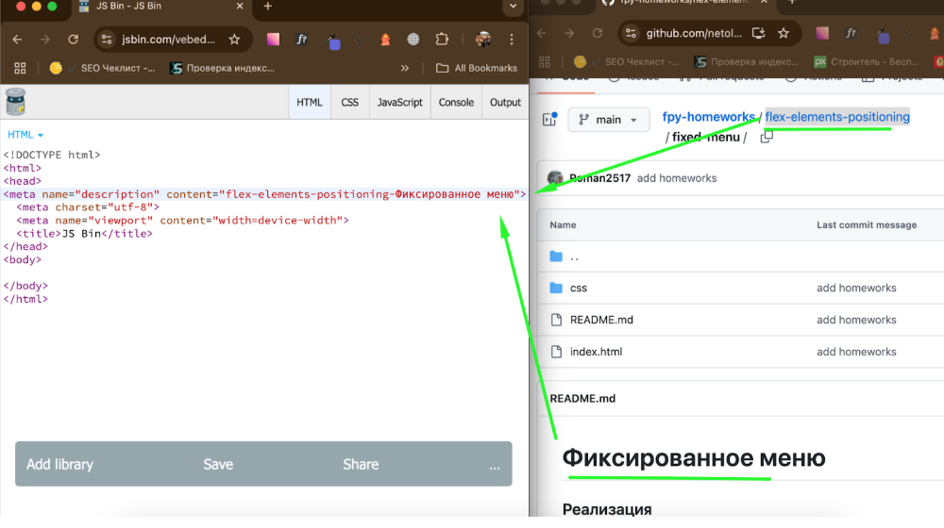Toggle the Output panel tab
944x528 pixels.
[x=505, y=102]
